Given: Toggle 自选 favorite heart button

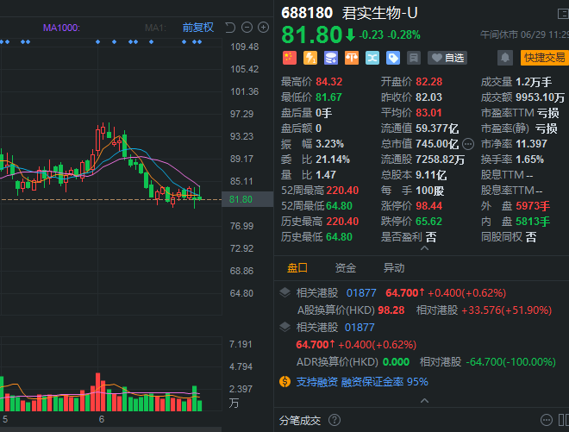Looking at the screenshot, I should pyautogui.click(x=448, y=58).
